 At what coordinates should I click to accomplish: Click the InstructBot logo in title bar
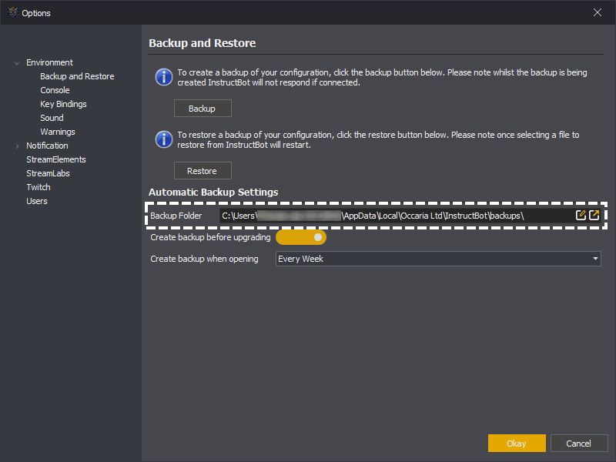[13, 12]
